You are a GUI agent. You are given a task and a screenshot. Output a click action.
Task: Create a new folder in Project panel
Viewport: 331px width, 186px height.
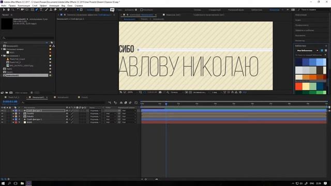click(x=7, y=92)
